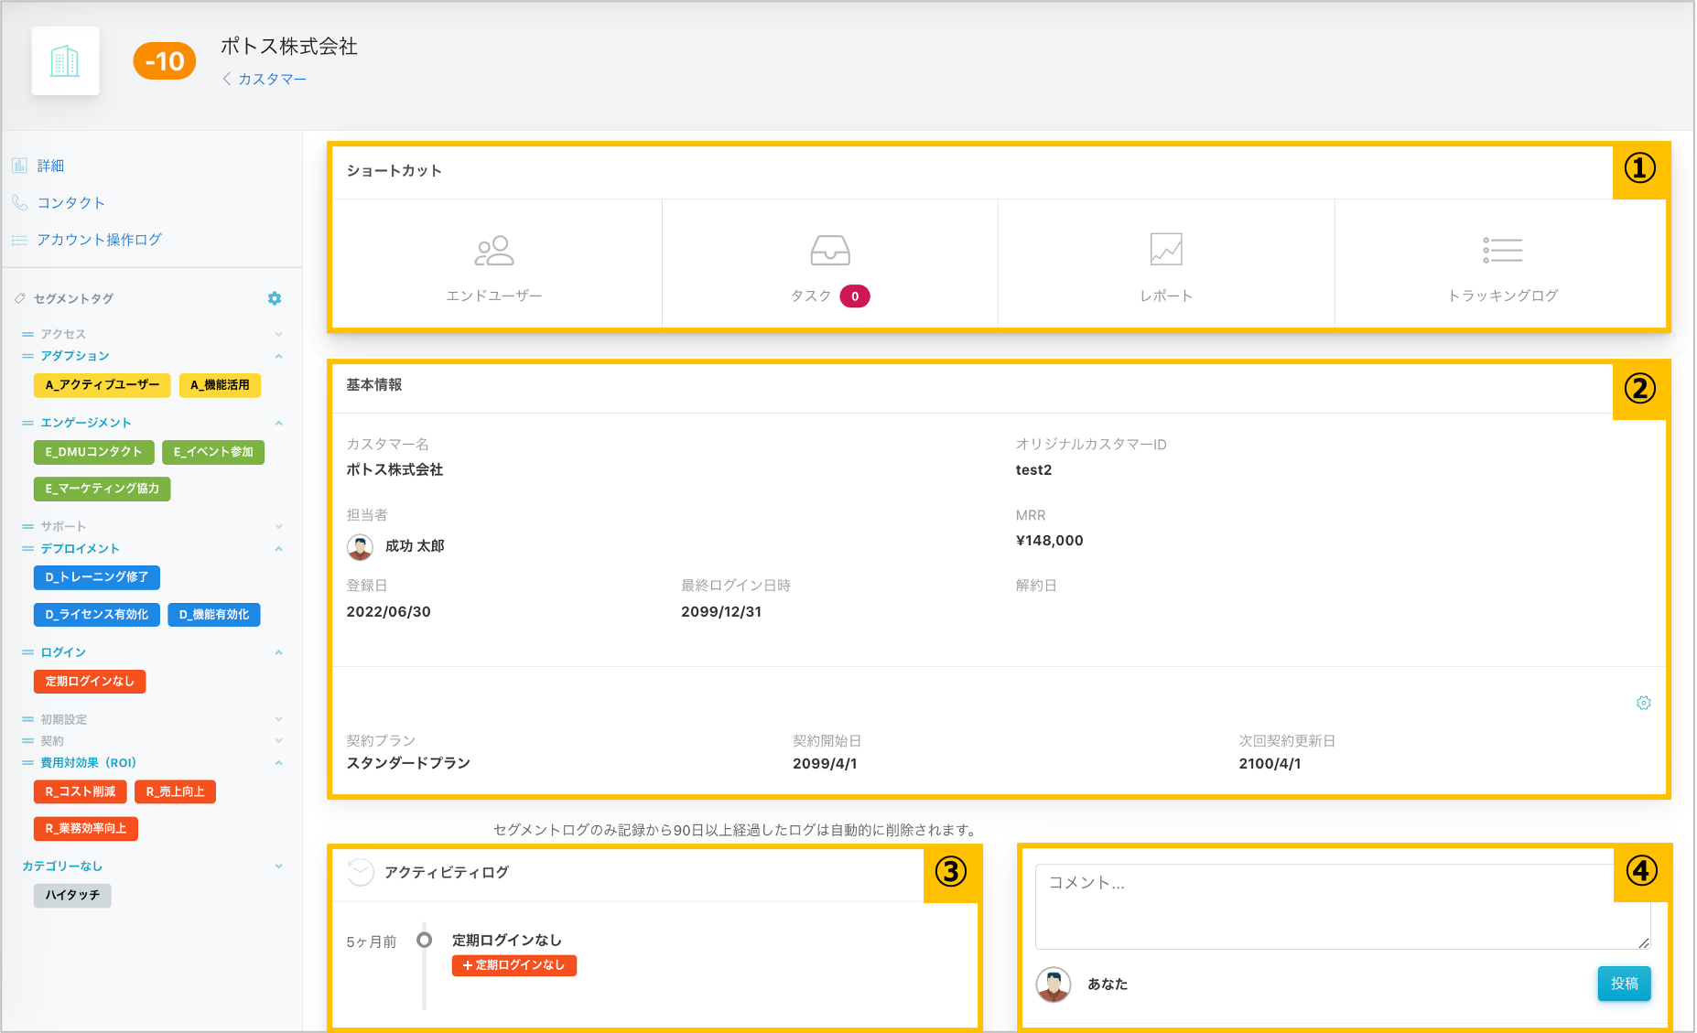
Task: Click the +定期ログインなし activity log tag
Action: tap(514, 965)
